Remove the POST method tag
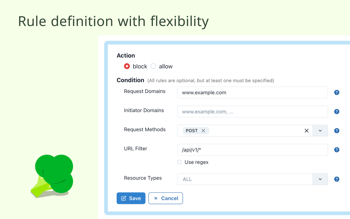This screenshot has width=350, height=219. pyautogui.click(x=203, y=131)
